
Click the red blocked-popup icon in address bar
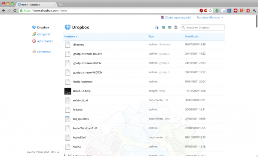[x=201, y=10]
